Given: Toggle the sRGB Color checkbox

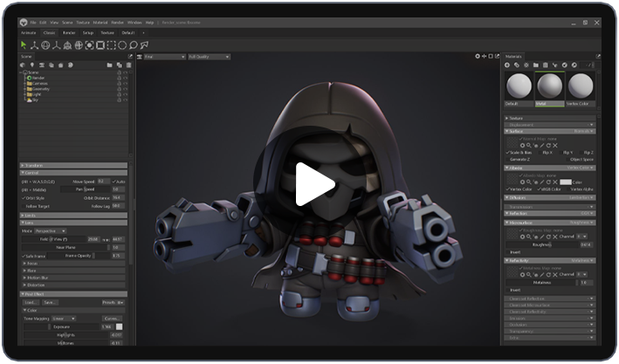Looking at the screenshot, I should coord(539,189).
